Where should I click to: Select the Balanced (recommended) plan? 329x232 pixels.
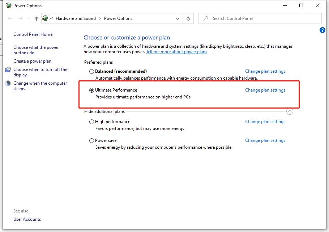point(91,71)
